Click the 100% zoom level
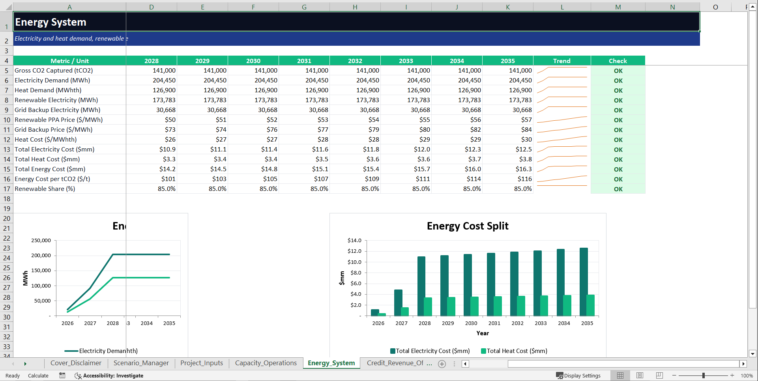This screenshot has height=381, width=758. [x=747, y=375]
